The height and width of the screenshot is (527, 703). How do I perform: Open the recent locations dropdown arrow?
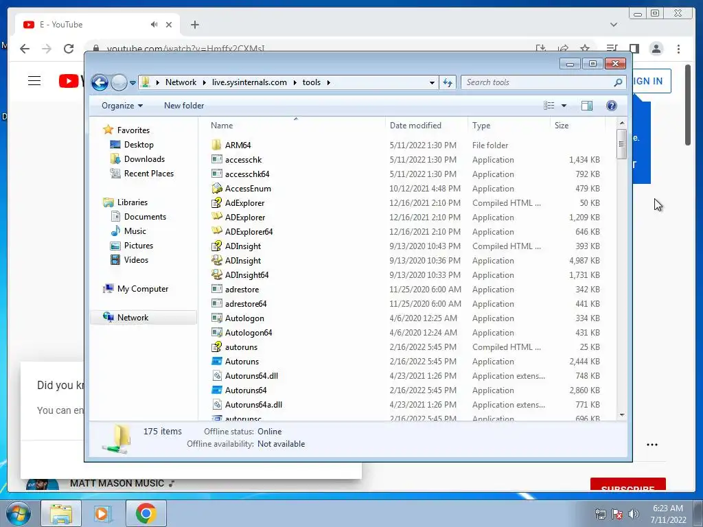[x=132, y=83]
